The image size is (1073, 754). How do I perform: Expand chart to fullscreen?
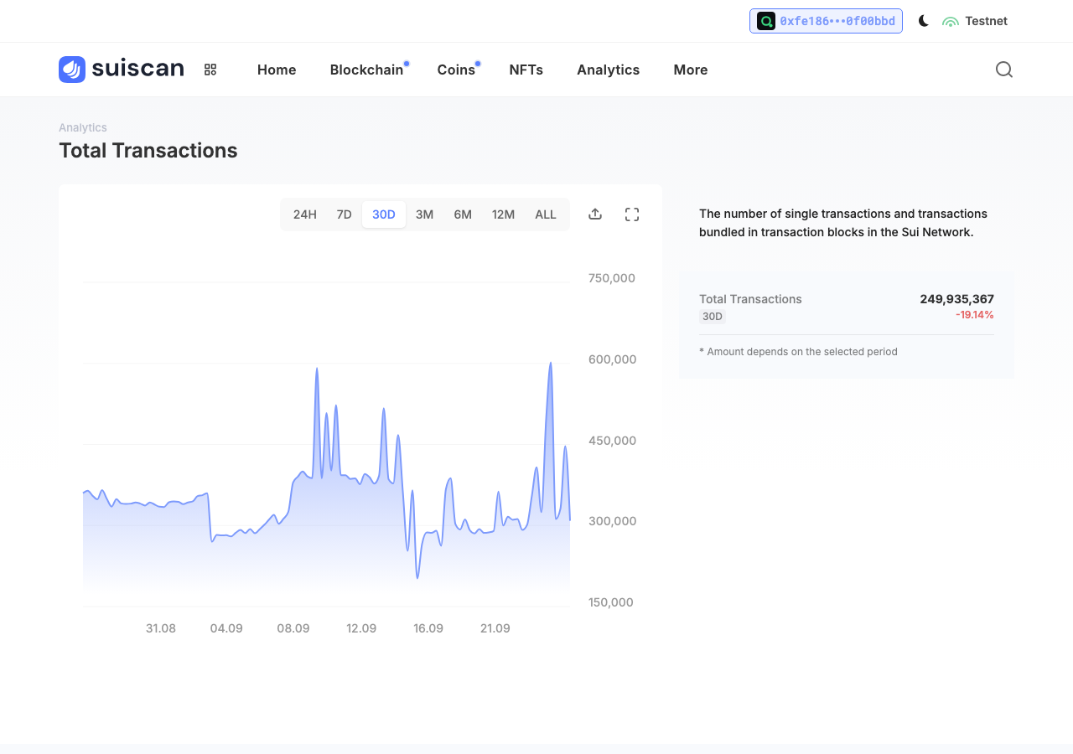(632, 214)
